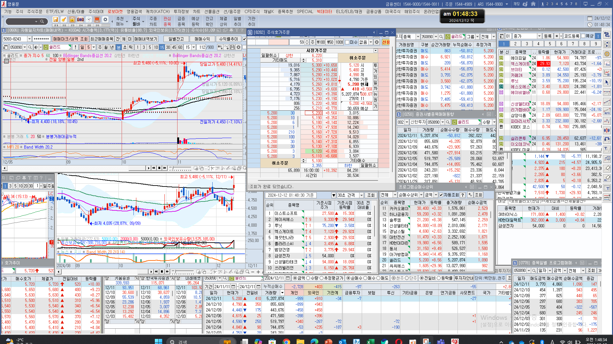The width and height of the screenshot is (613, 344).
Task: Open the 투자정보 menu
Action: [181, 11]
